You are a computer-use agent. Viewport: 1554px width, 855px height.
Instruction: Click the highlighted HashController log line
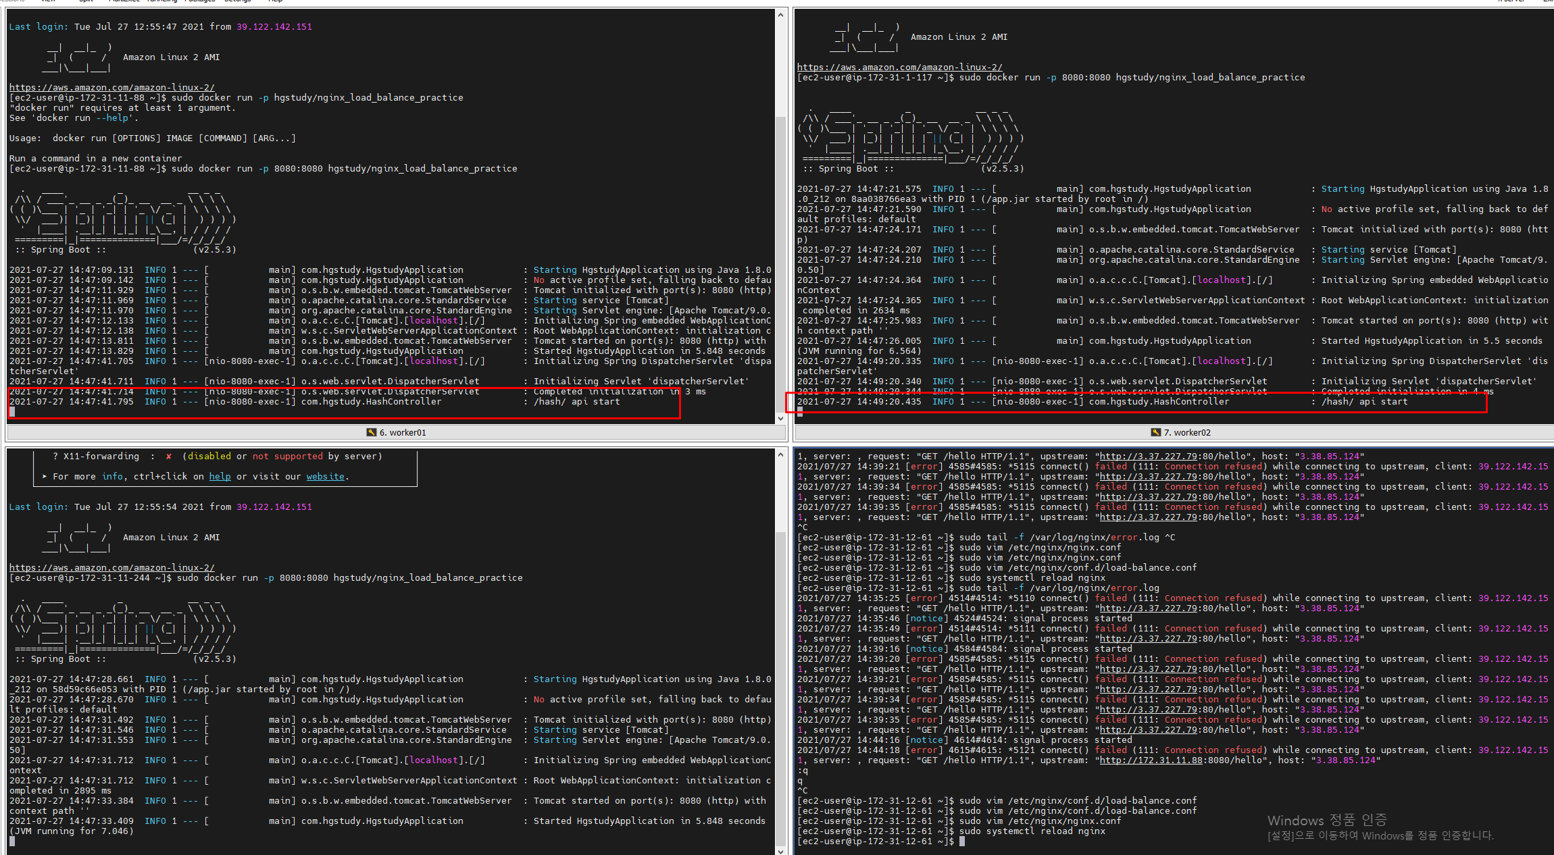tap(338, 401)
